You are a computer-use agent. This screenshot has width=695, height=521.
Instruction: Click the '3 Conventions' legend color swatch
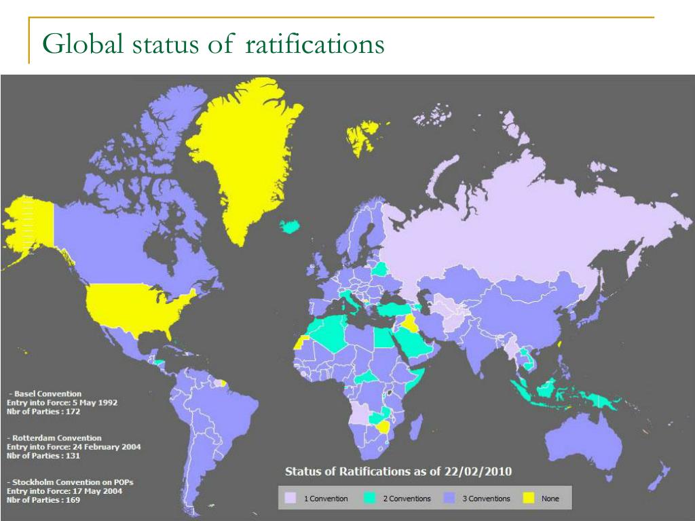click(x=449, y=498)
